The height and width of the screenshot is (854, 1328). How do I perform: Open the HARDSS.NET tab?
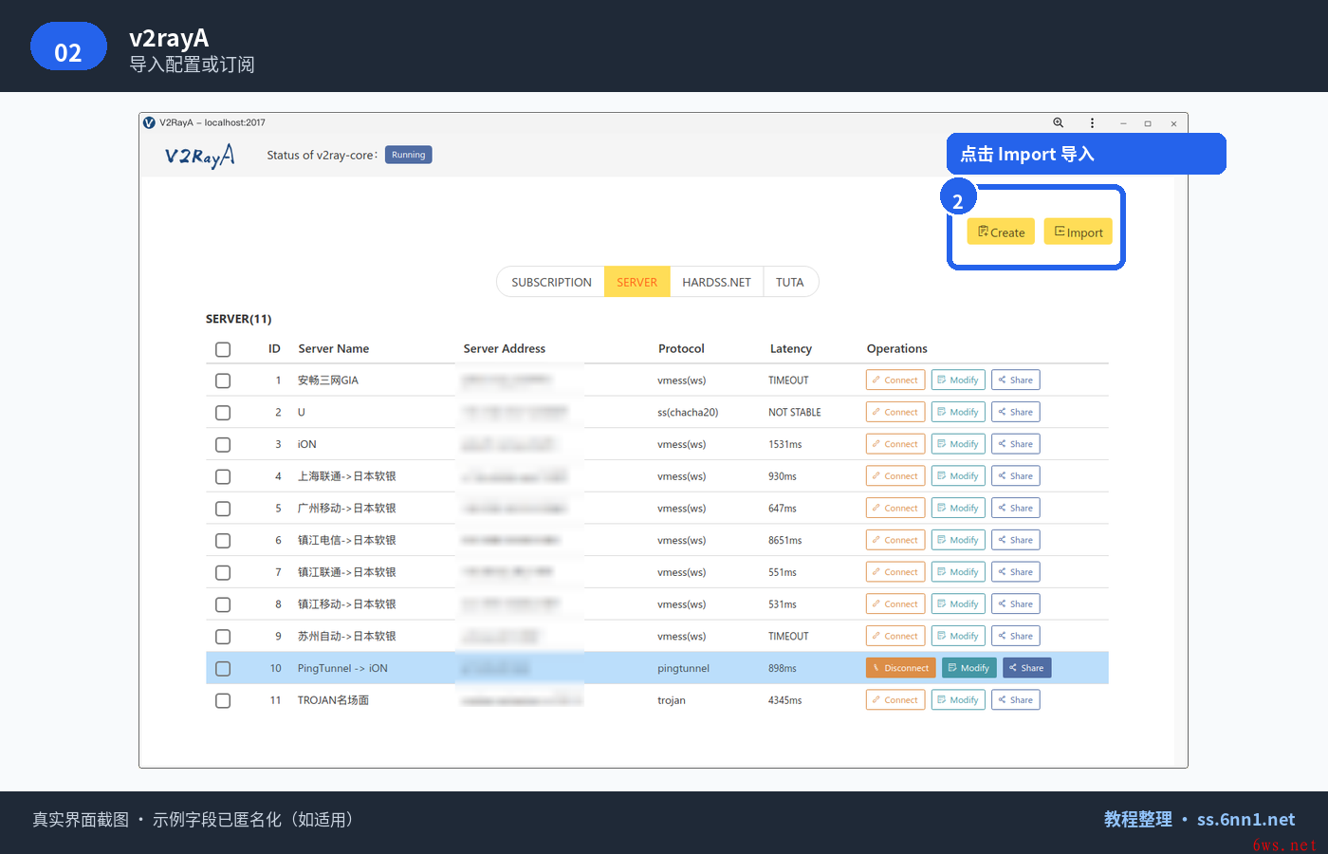tap(716, 282)
